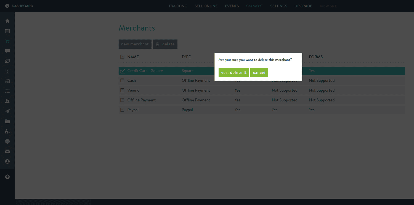
Task: Select the paper plane marketing icon
Action: [7, 111]
